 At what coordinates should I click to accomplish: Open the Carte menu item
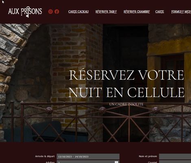click(160, 12)
